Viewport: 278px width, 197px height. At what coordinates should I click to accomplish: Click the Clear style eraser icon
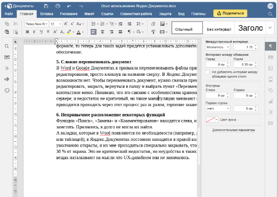pyautogui.click(x=153, y=24)
